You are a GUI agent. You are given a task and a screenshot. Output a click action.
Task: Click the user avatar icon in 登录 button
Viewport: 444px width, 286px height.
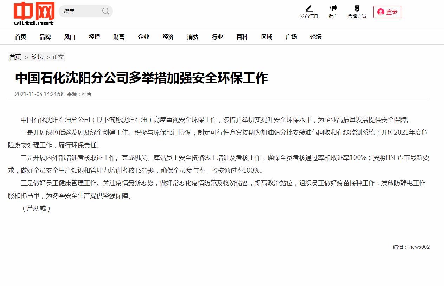pyautogui.click(x=380, y=12)
